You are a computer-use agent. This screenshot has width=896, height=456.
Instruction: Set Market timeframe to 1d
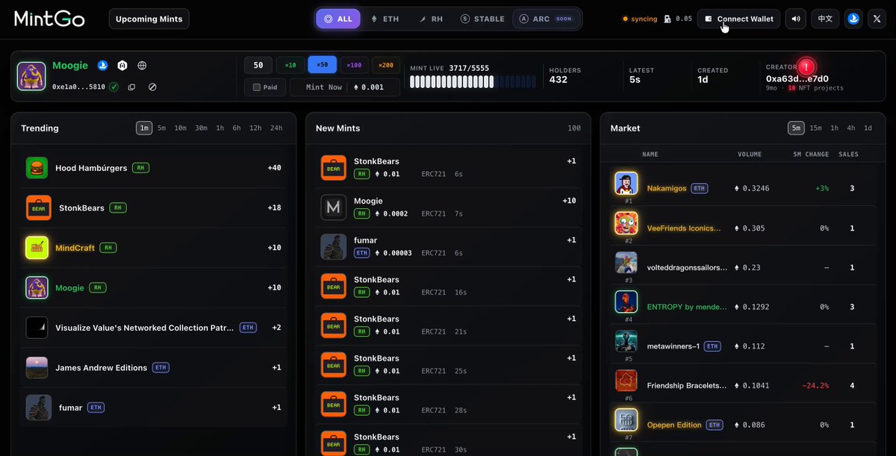pos(868,128)
